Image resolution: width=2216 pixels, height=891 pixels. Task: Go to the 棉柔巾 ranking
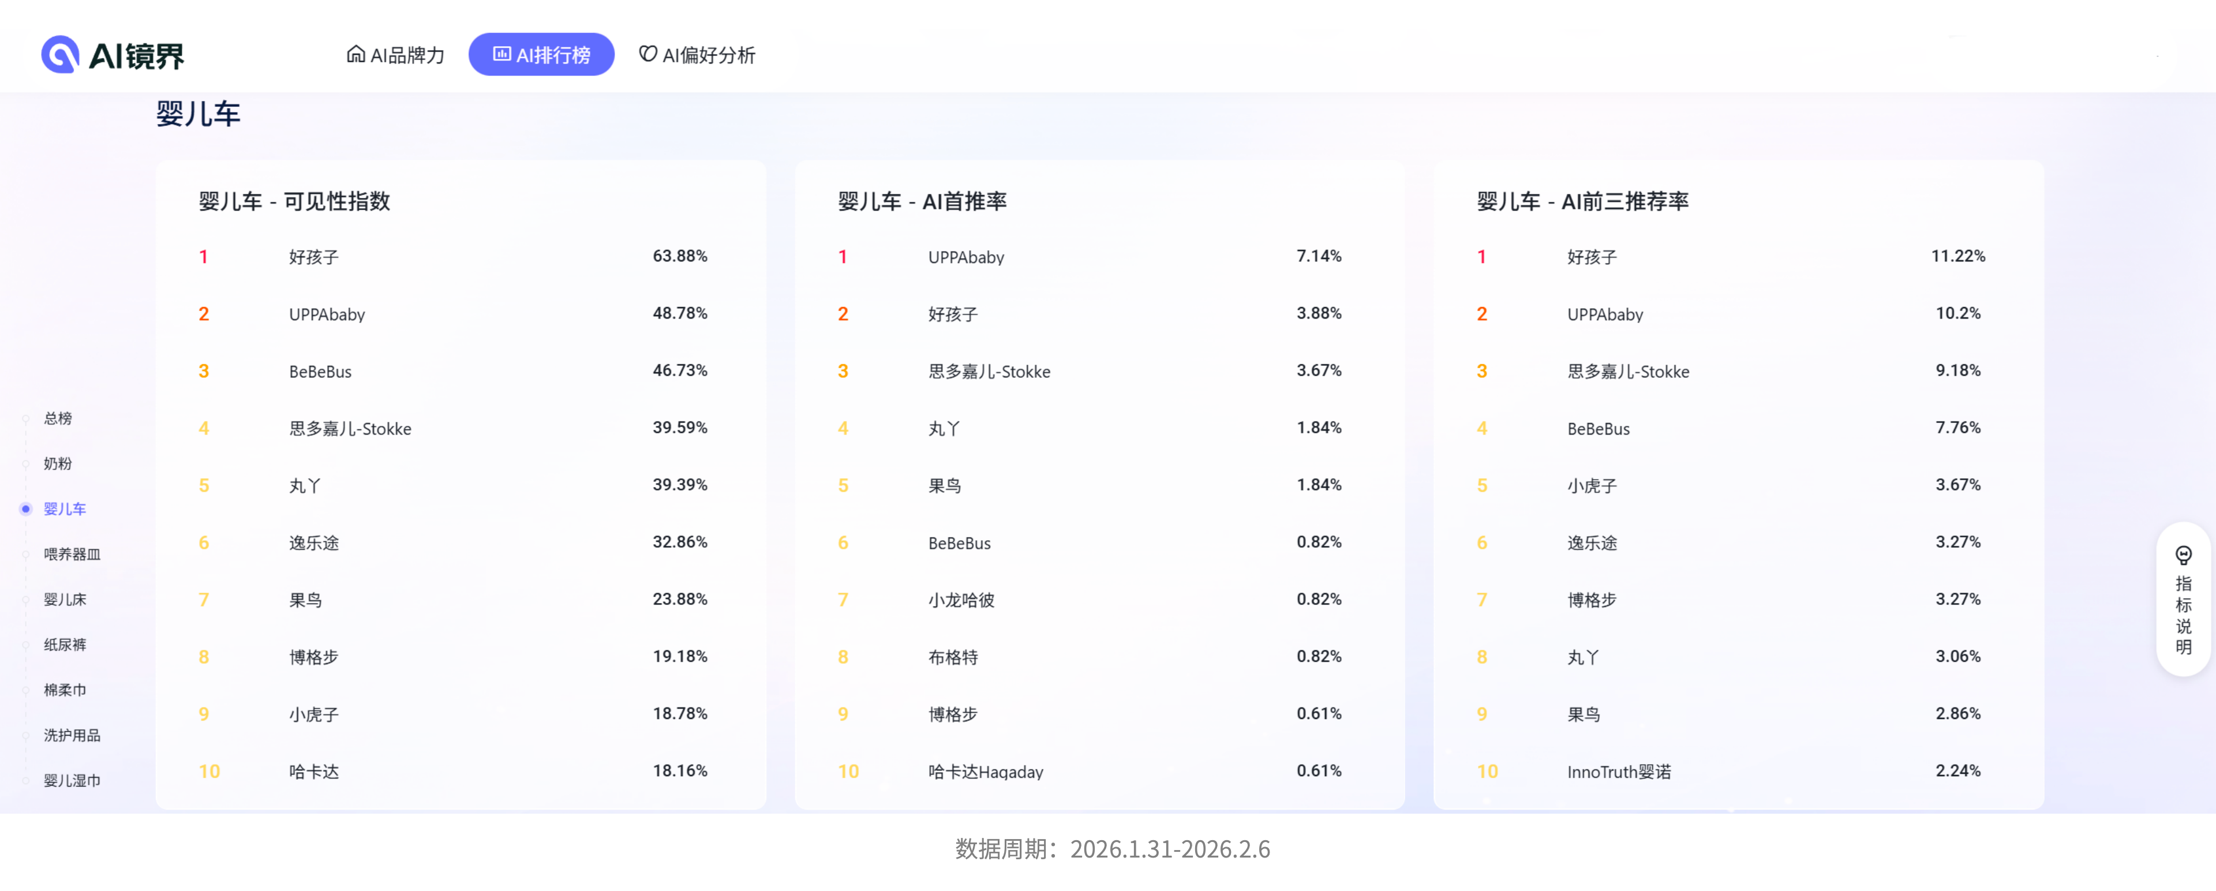tap(65, 690)
